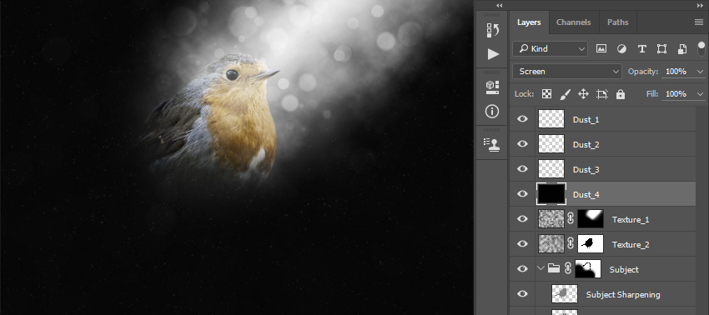Open the 3D panel icon

pyautogui.click(x=492, y=87)
